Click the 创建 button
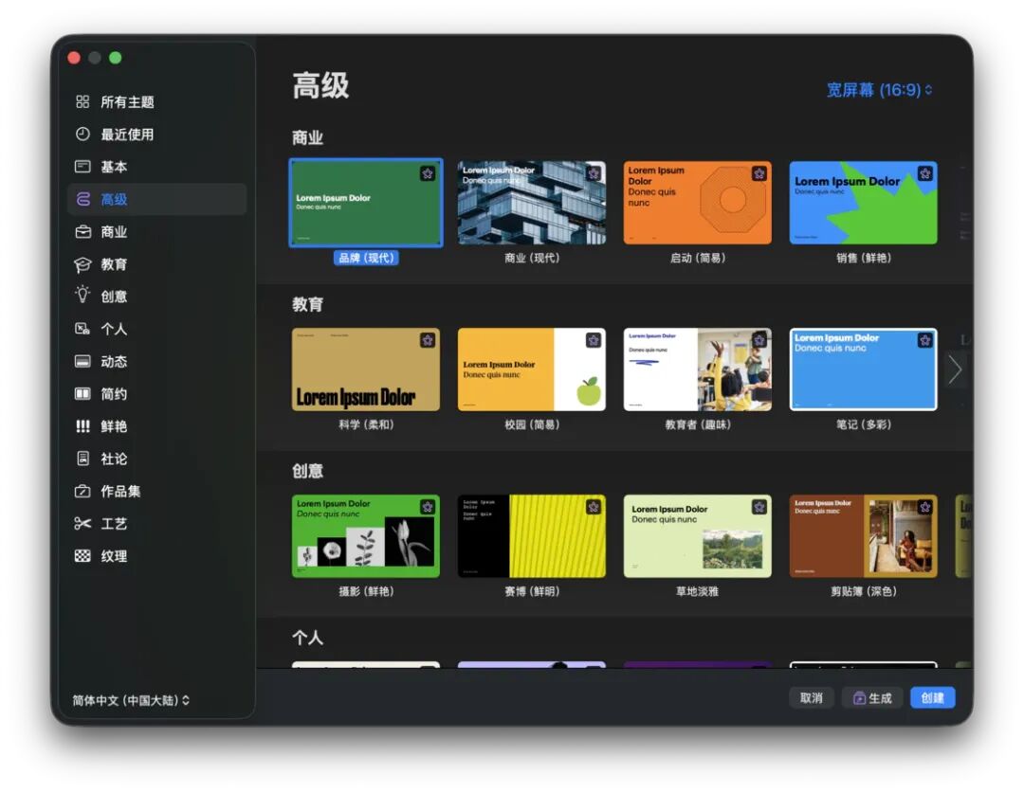Screen dimensions: 1024x793 point(933,697)
